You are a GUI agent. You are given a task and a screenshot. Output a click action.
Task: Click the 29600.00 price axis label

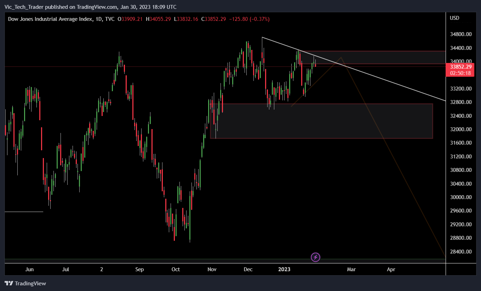461,211
